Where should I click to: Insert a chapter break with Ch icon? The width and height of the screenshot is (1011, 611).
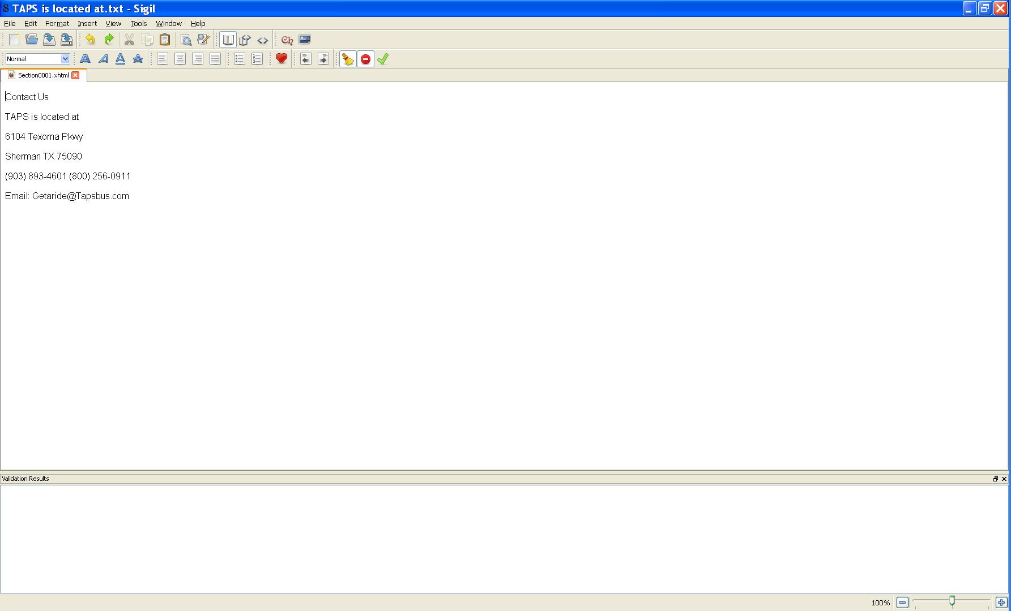287,40
